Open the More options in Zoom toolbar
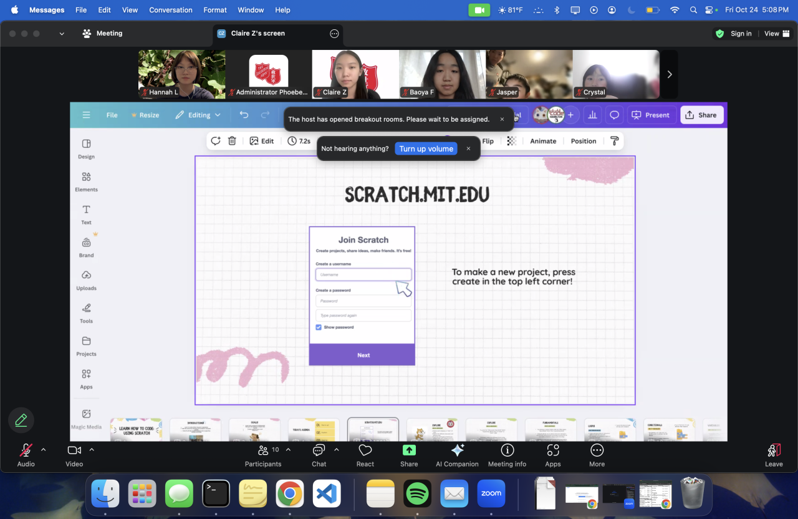 pos(597,455)
